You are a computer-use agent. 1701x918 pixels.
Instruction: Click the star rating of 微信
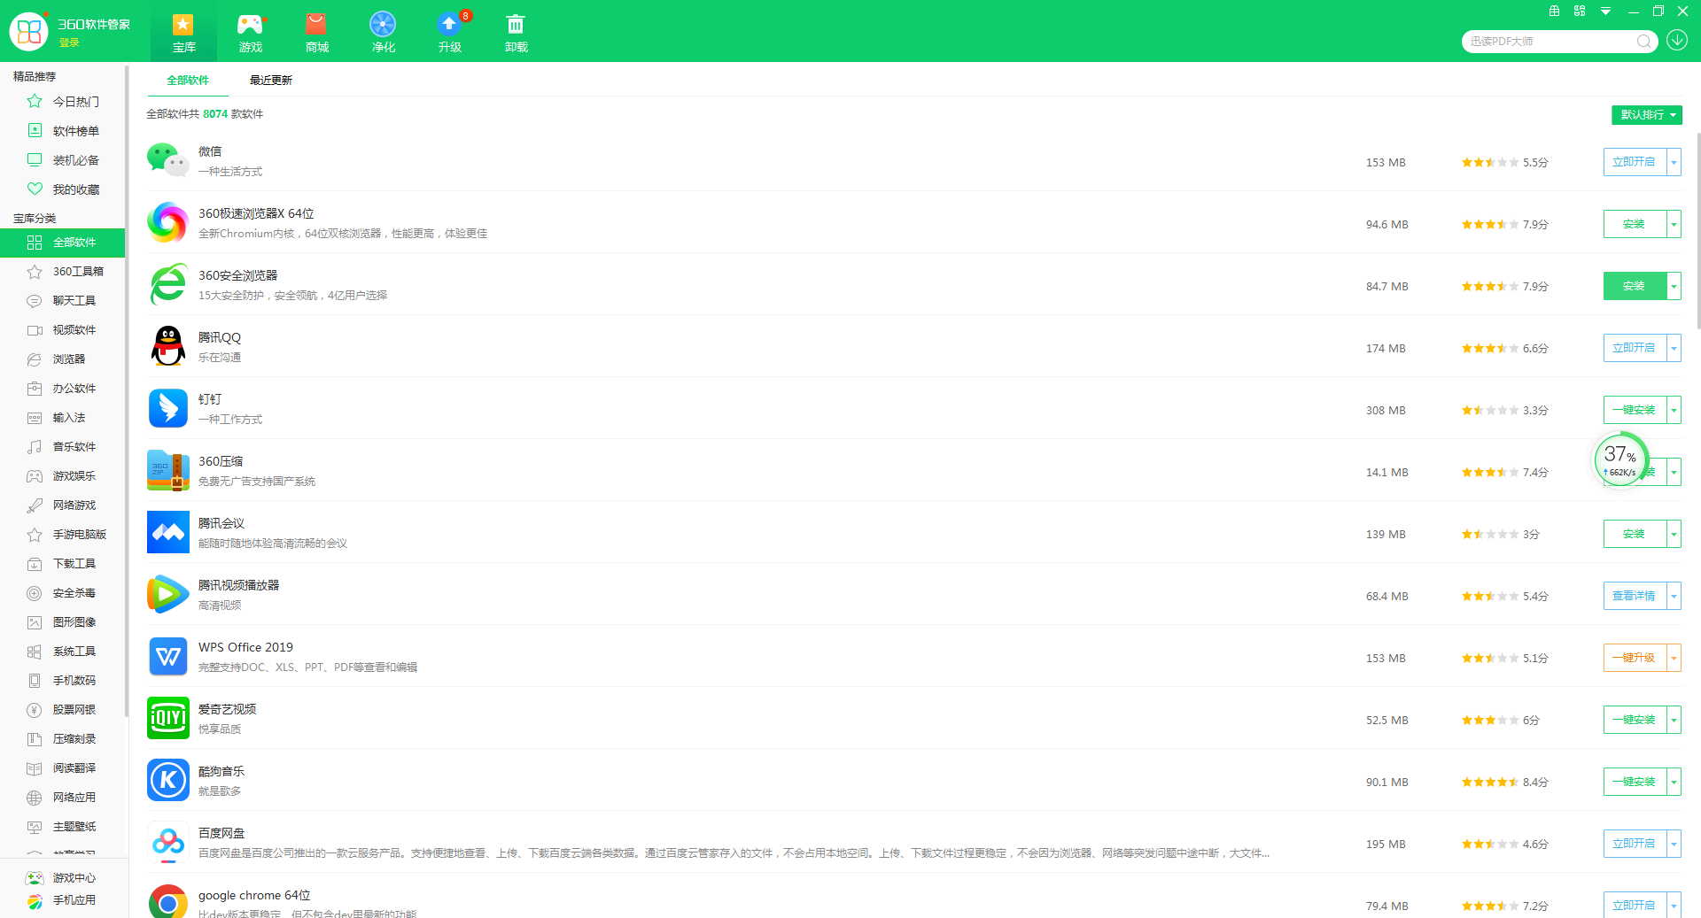pyautogui.click(x=1490, y=163)
